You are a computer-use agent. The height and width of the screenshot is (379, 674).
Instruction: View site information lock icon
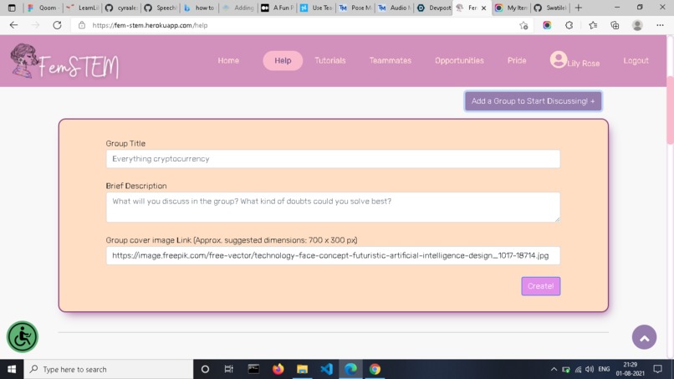[82, 25]
